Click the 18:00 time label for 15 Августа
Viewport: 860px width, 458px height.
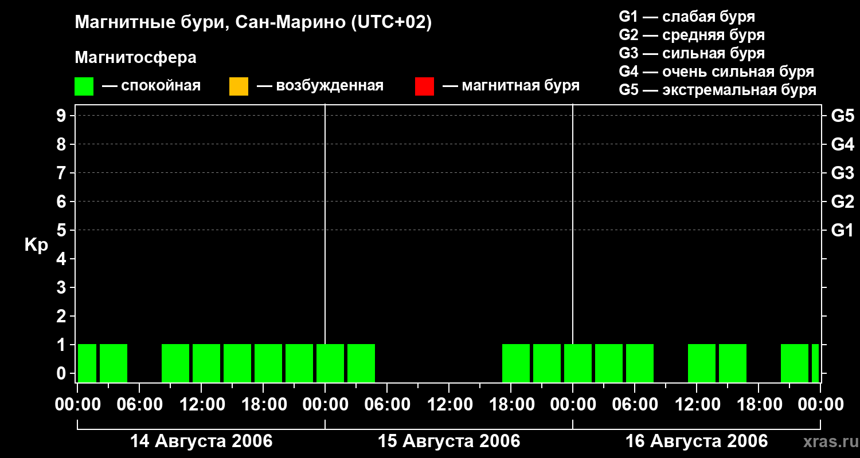coord(511,405)
